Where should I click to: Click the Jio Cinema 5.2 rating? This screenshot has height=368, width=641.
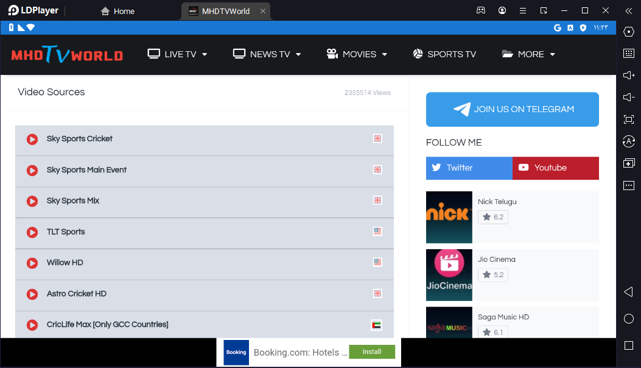pos(493,275)
